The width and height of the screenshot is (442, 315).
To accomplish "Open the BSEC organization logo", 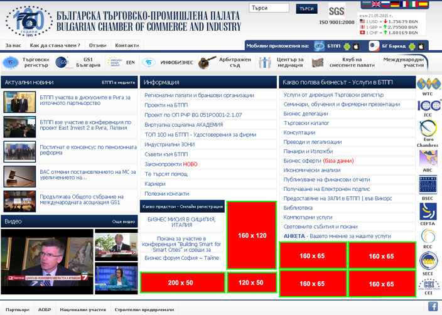I will point(428,185).
